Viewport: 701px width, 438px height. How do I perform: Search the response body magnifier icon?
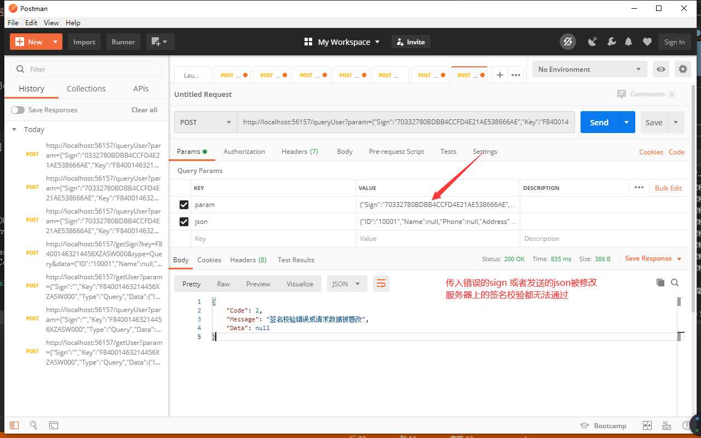(x=675, y=283)
